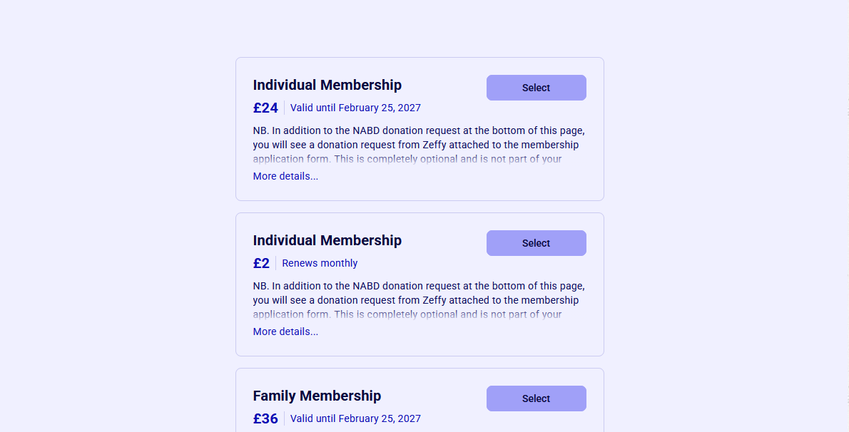Click the heading of the monthly Individual Membership
The width and height of the screenshot is (849, 432).
[x=327, y=240]
